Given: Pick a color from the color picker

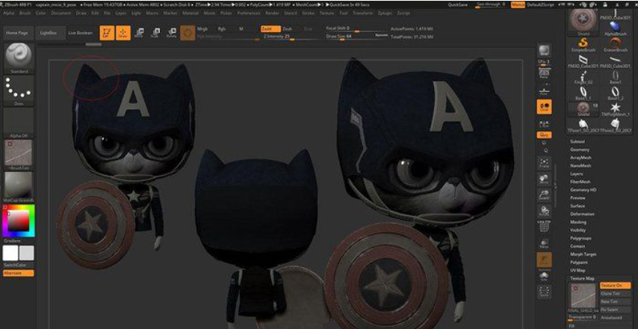Looking at the screenshot, I should tap(19, 221).
